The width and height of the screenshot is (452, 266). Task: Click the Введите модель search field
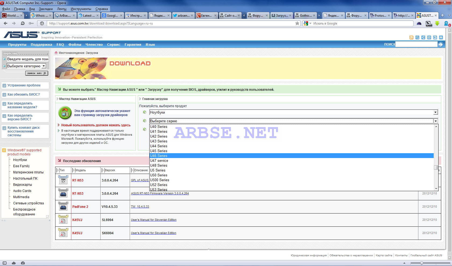(27, 59)
